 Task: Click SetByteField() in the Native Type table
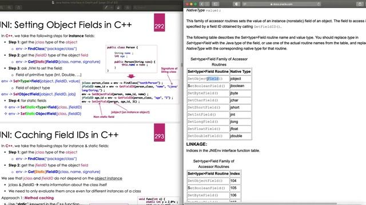point(202,93)
